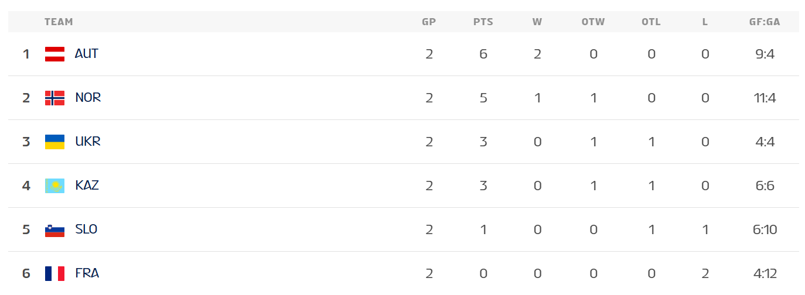
Task: Click the Ukraine flag icon
Action: pos(54,142)
